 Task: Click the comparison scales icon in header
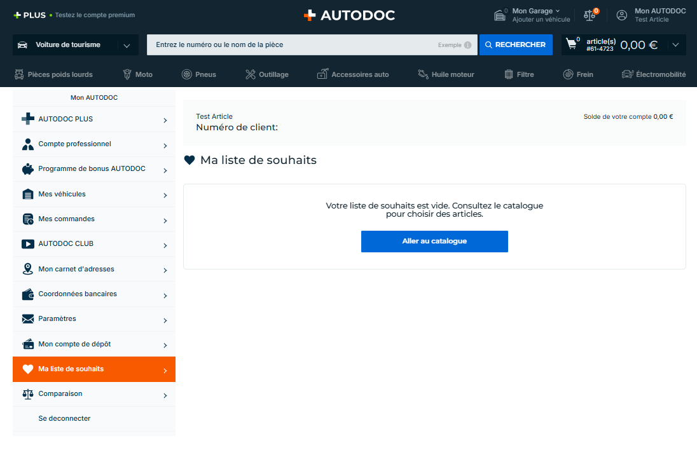tap(590, 15)
